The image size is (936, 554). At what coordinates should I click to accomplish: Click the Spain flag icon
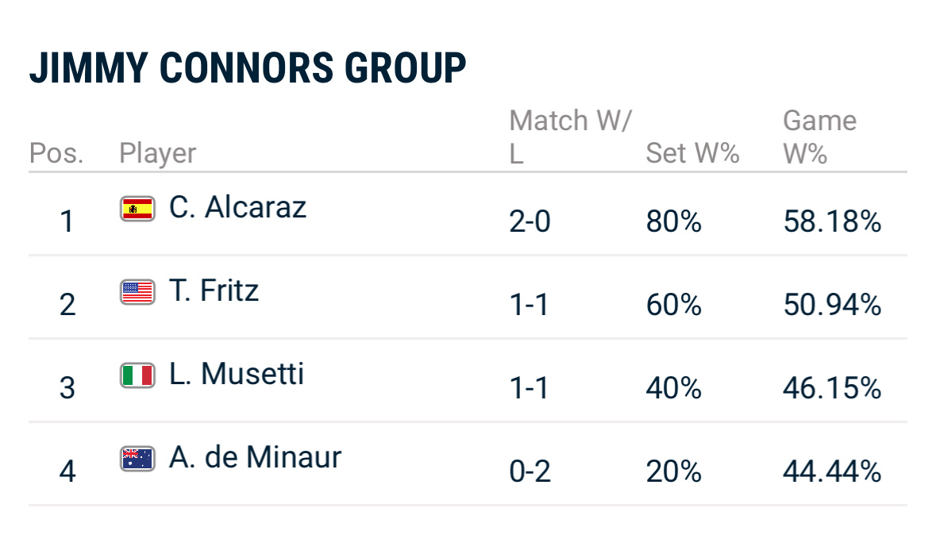(137, 209)
